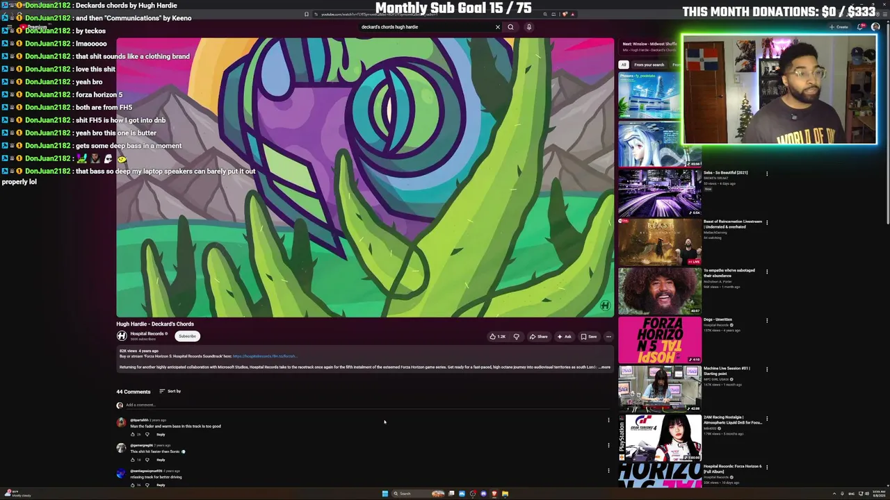This screenshot has height=500, width=890.
Task: Open the comments Sort by menu
Action: pyautogui.click(x=170, y=391)
